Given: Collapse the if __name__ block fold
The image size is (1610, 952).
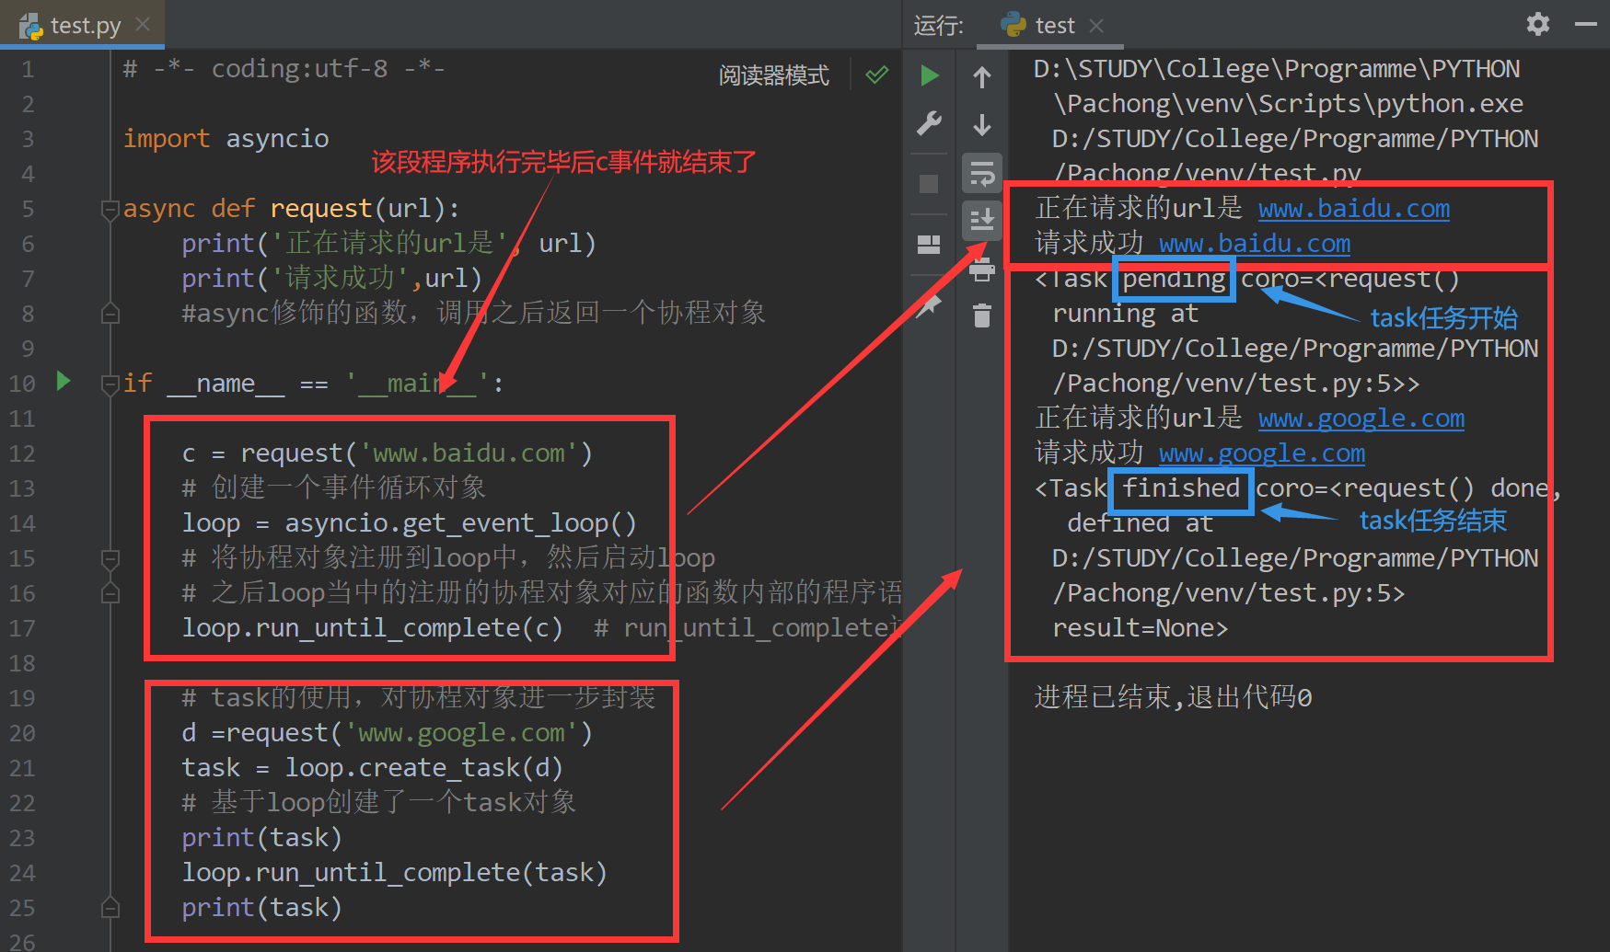Looking at the screenshot, I should coord(110,384).
